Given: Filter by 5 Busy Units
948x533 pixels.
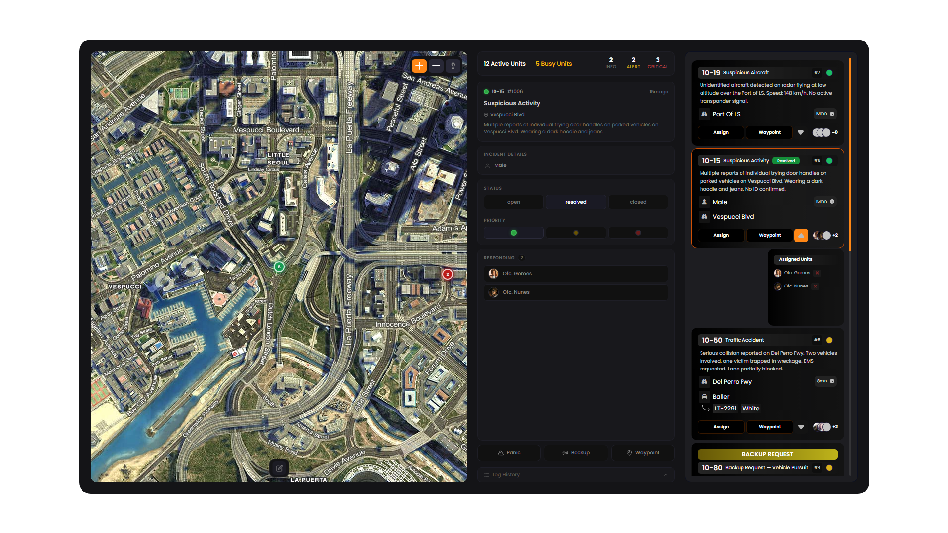Looking at the screenshot, I should [x=554, y=64].
